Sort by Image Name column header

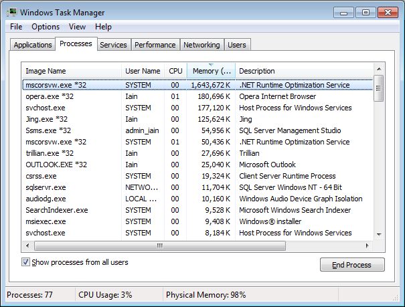click(x=71, y=71)
